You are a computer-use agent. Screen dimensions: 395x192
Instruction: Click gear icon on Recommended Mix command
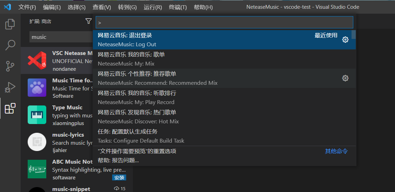[345, 78]
